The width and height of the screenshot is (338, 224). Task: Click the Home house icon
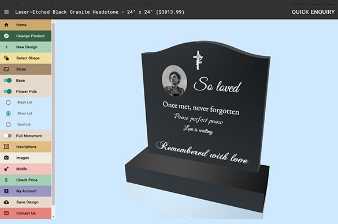click(x=6, y=25)
